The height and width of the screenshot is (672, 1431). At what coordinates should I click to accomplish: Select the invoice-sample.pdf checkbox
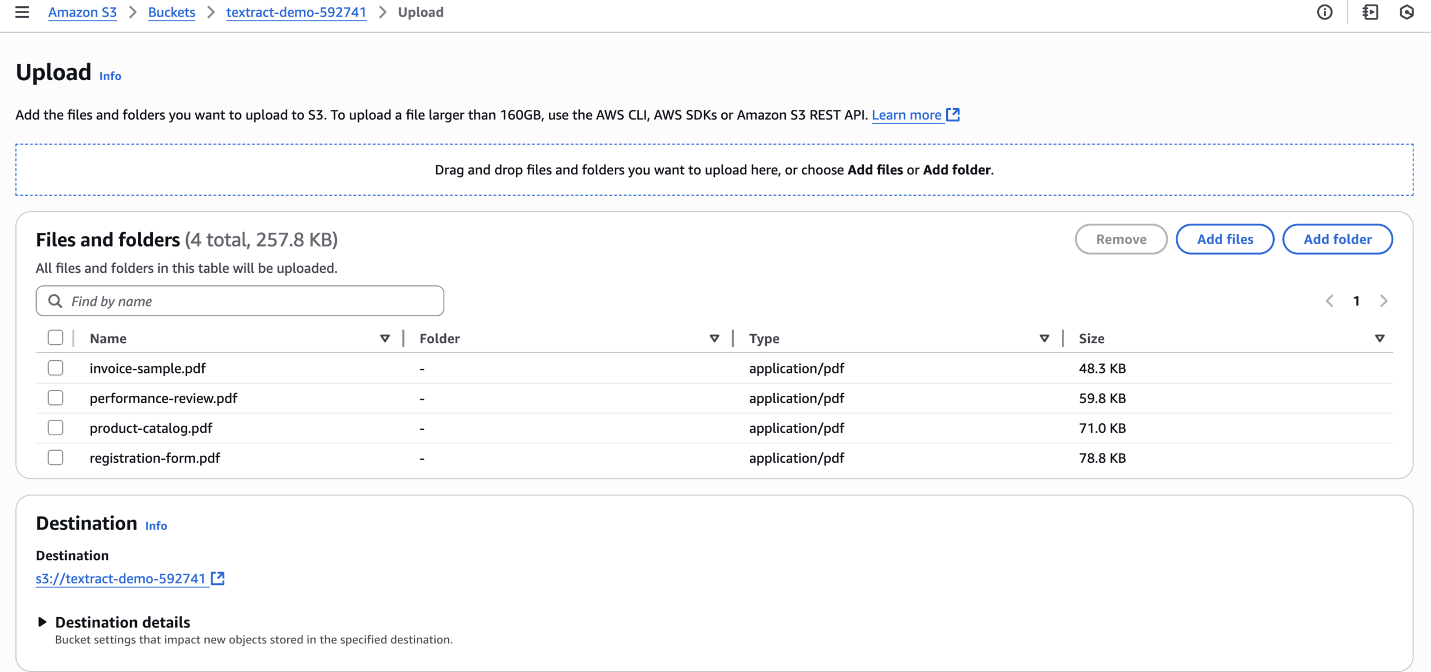coord(56,368)
